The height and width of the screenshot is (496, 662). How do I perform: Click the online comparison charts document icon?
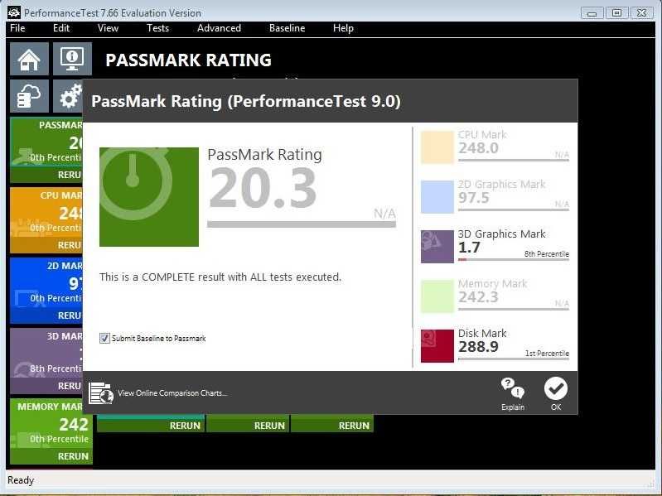(x=101, y=393)
